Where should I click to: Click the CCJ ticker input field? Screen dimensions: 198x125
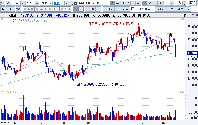pos(59,3)
